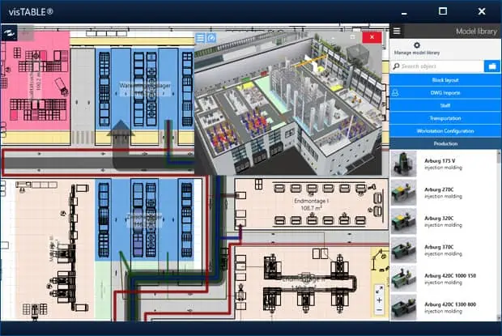Screen dimensions: 502x336
Task: Focus the Search object input field
Action: 437,66
